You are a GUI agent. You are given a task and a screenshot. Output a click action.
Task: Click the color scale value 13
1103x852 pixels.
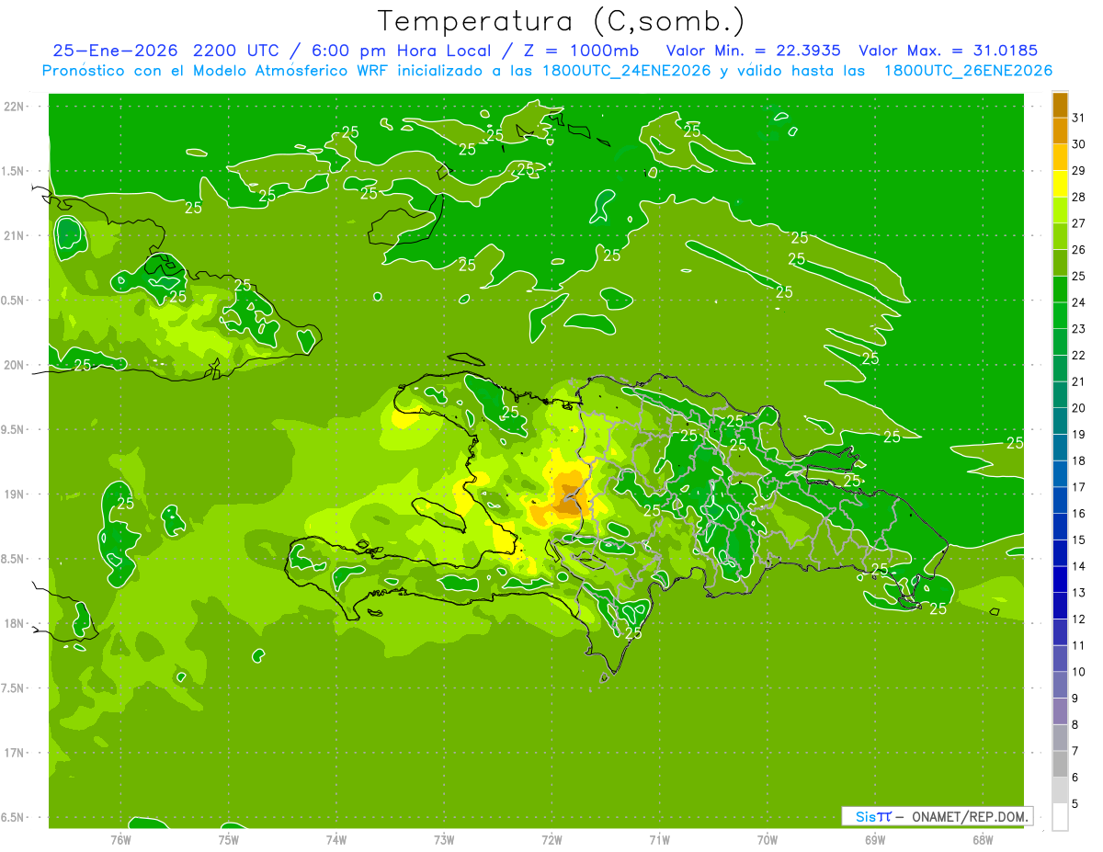[x=1079, y=593]
